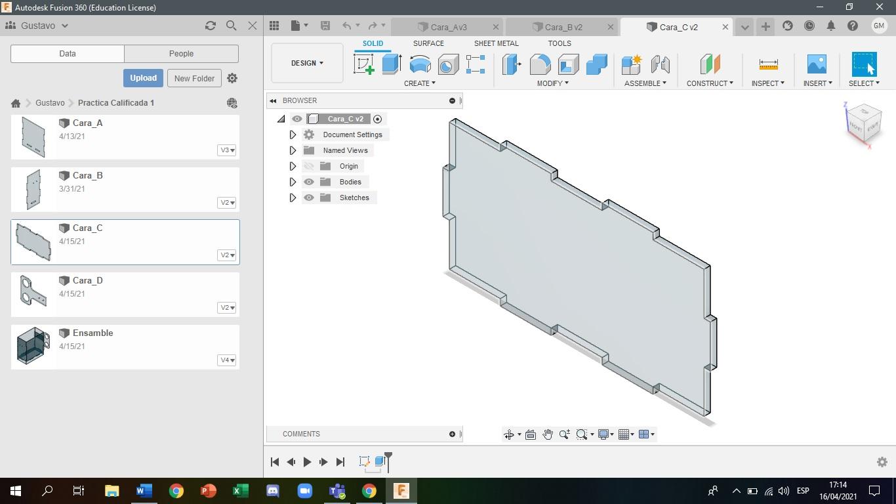Screen dimensions: 896x504
Task: Expand the Document Settings node
Action: coord(293,135)
